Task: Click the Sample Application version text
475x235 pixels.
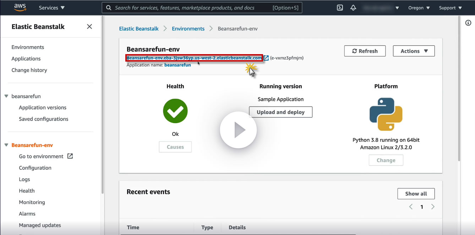Action: (281, 99)
